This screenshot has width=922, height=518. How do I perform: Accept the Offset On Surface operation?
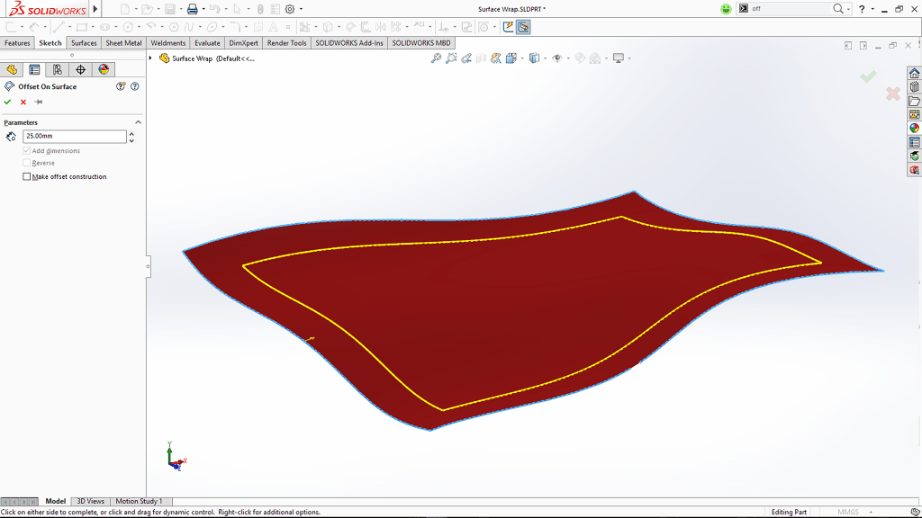(x=7, y=102)
